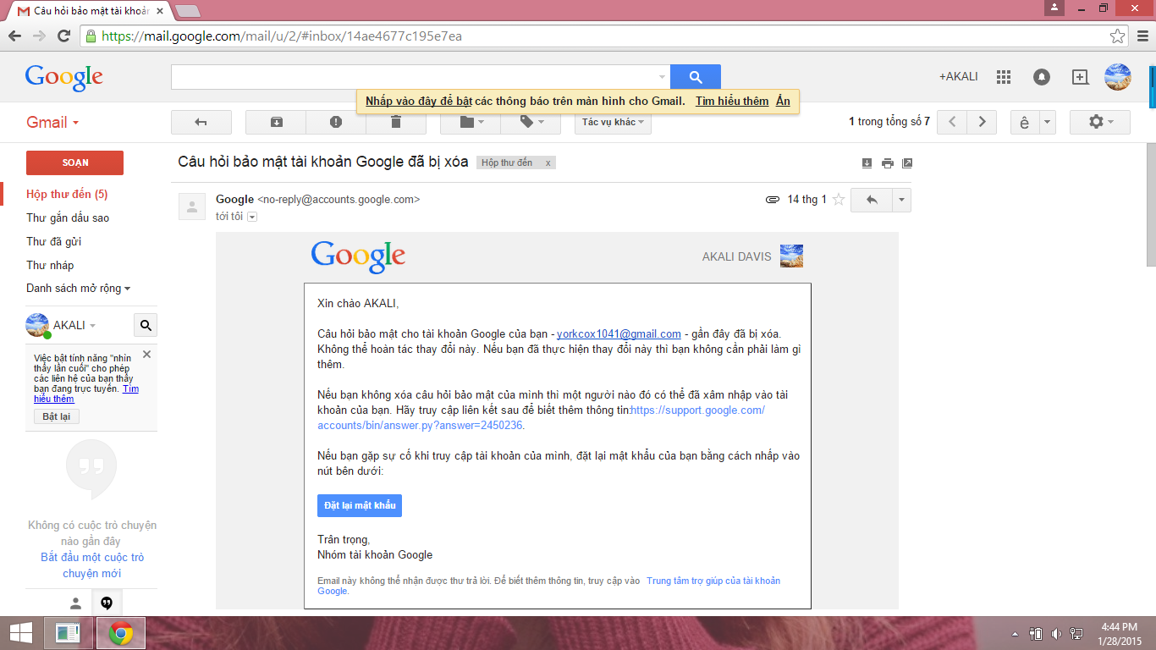Image resolution: width=1156 pixels, height=650 pixels.
Task: Star the email dated 14 thg 1
Action: click(x=839, y=200)
